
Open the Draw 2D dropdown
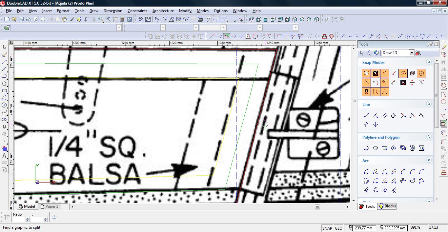(x=411, y=53)
